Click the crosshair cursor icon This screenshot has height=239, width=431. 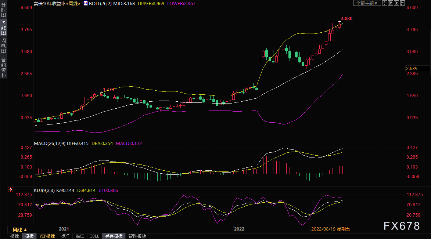click(x=385, y=3)
